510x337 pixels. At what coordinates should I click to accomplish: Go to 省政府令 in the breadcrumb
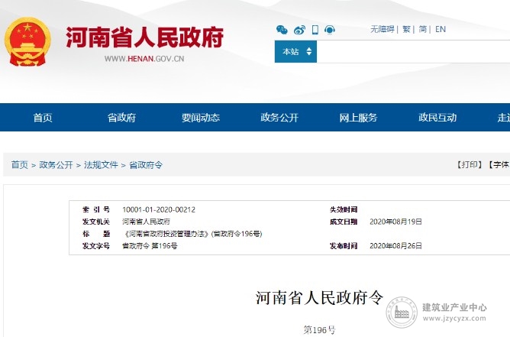click(146, 165)
